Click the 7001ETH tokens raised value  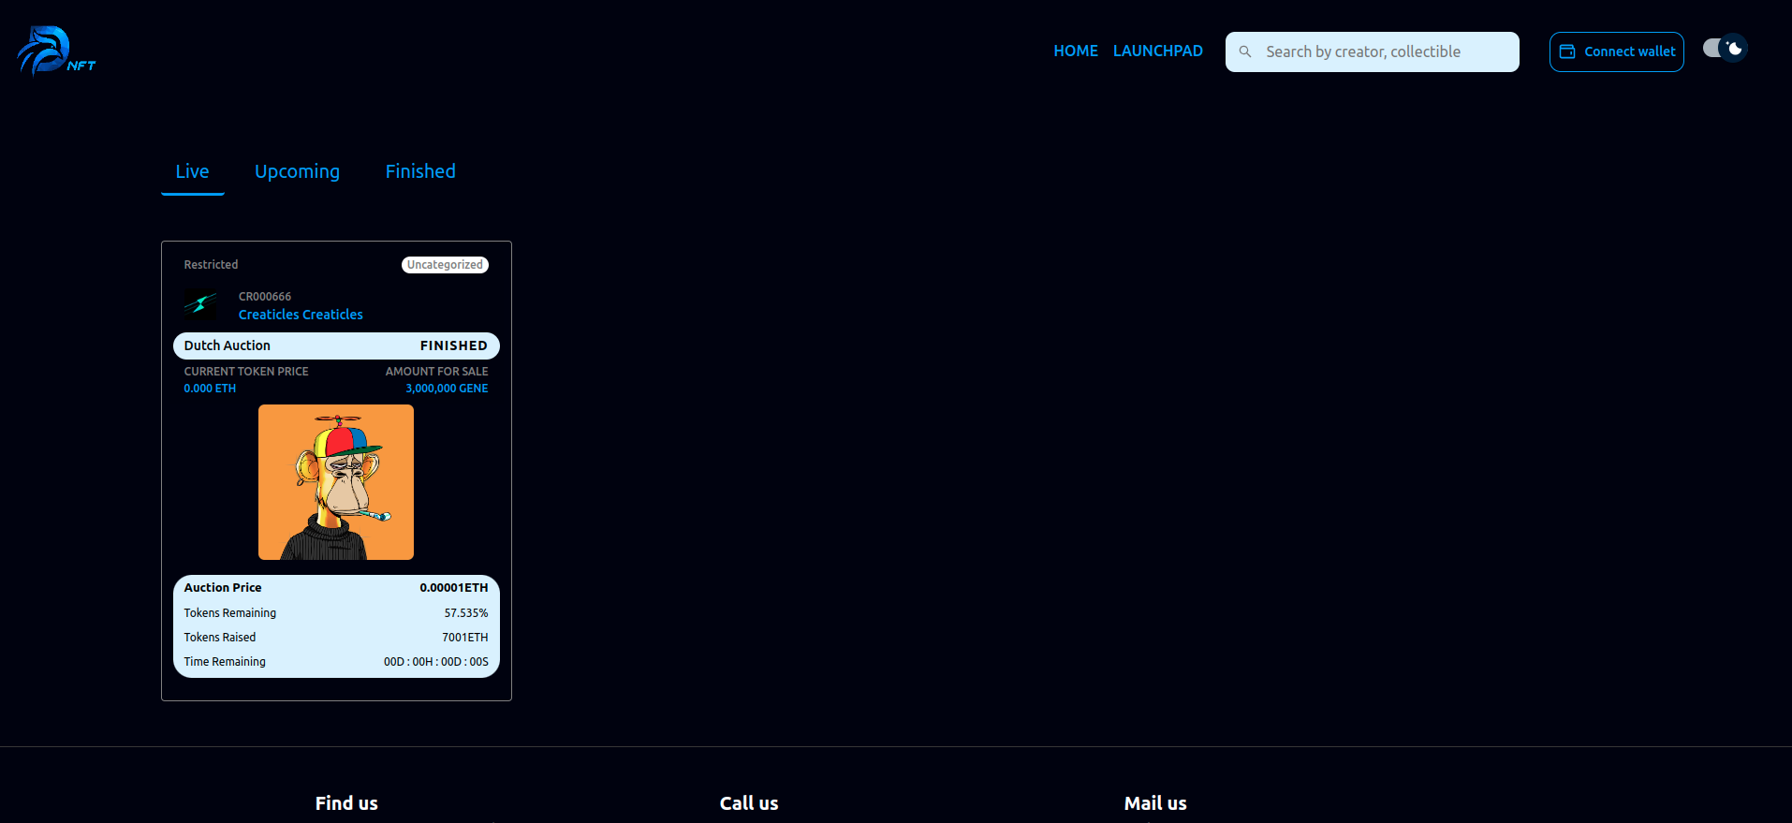point(465,638)
